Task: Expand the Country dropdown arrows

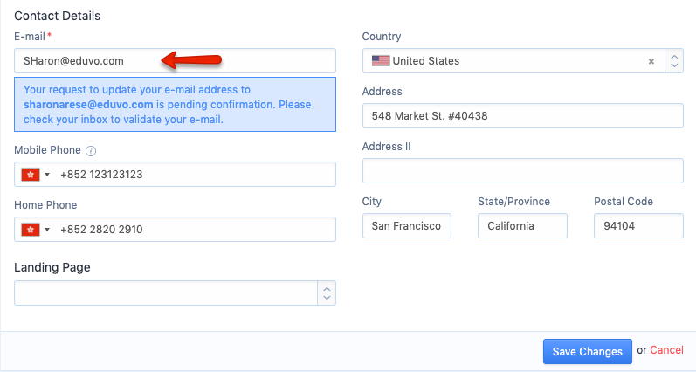Action: (x=674, y=61)
